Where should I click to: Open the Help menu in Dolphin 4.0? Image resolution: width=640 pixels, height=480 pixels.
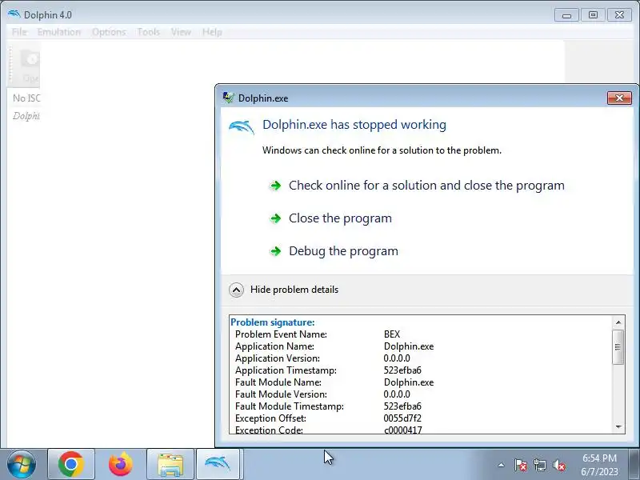click(212, 32)
